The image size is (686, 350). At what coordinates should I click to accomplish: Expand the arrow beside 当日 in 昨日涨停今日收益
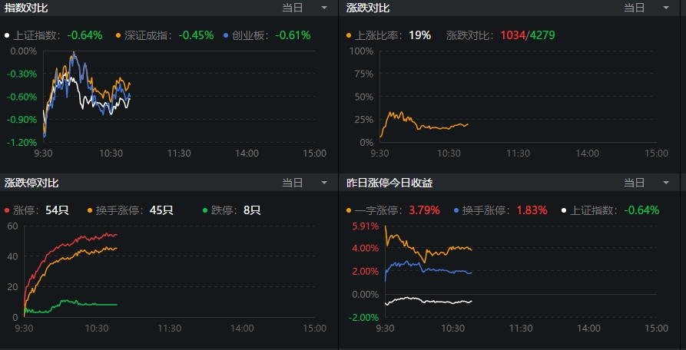click(666, 183)
